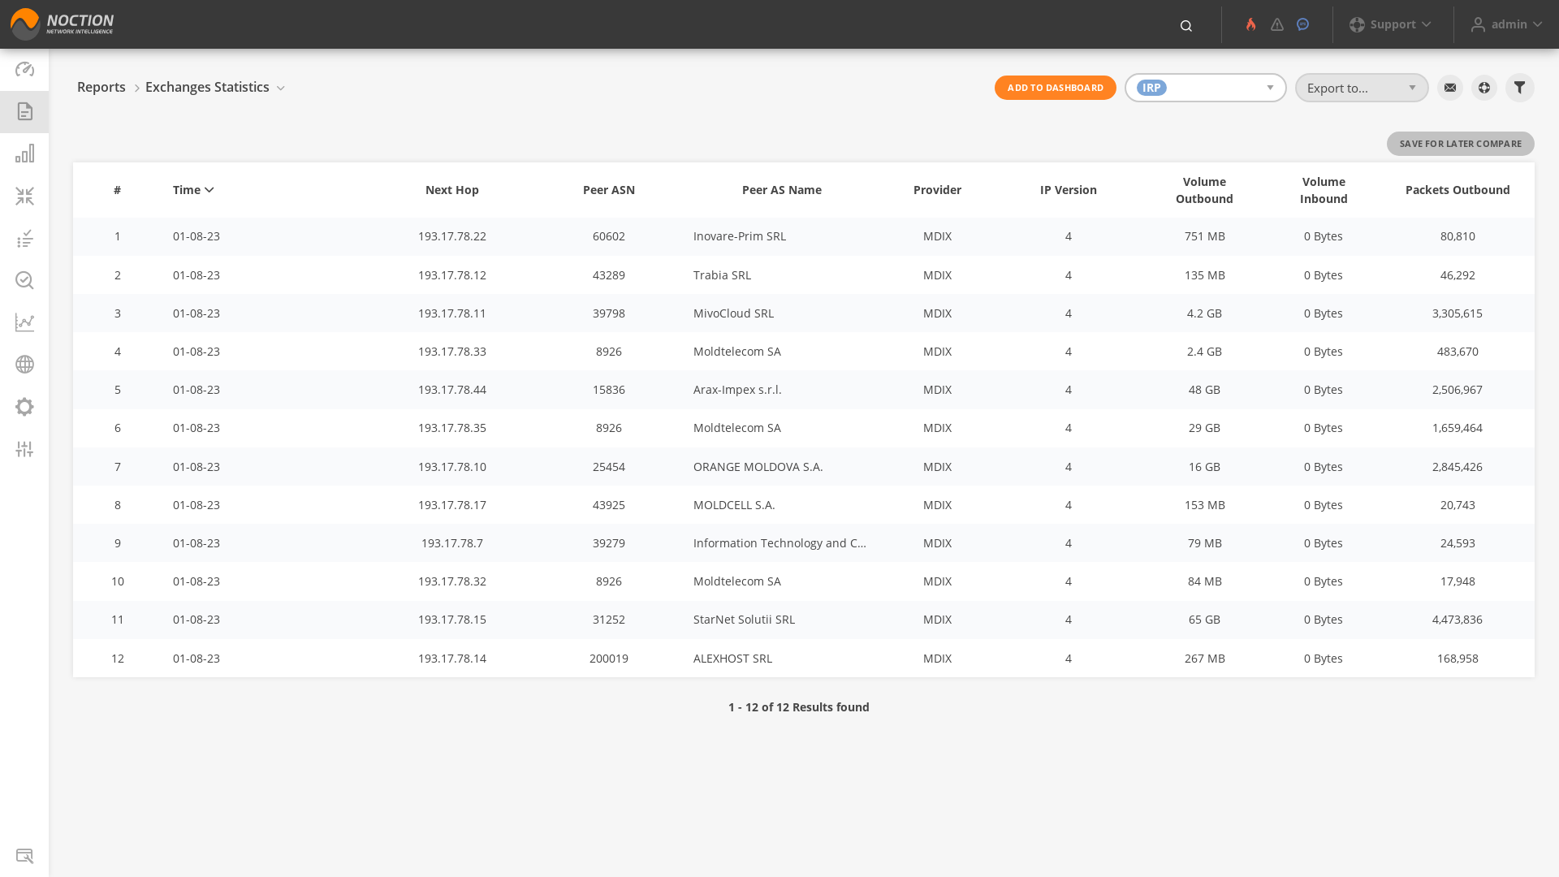Open the filter funnel icon
The height and width of the screenshot is (877, 1559).
[x=1519, y=88]
